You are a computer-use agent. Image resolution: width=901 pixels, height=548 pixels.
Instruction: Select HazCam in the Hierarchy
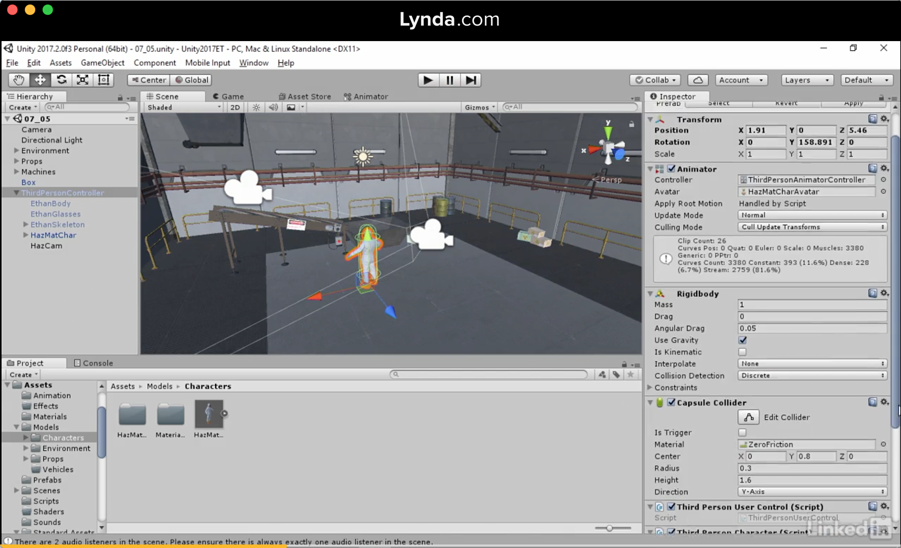coord(46,246)
